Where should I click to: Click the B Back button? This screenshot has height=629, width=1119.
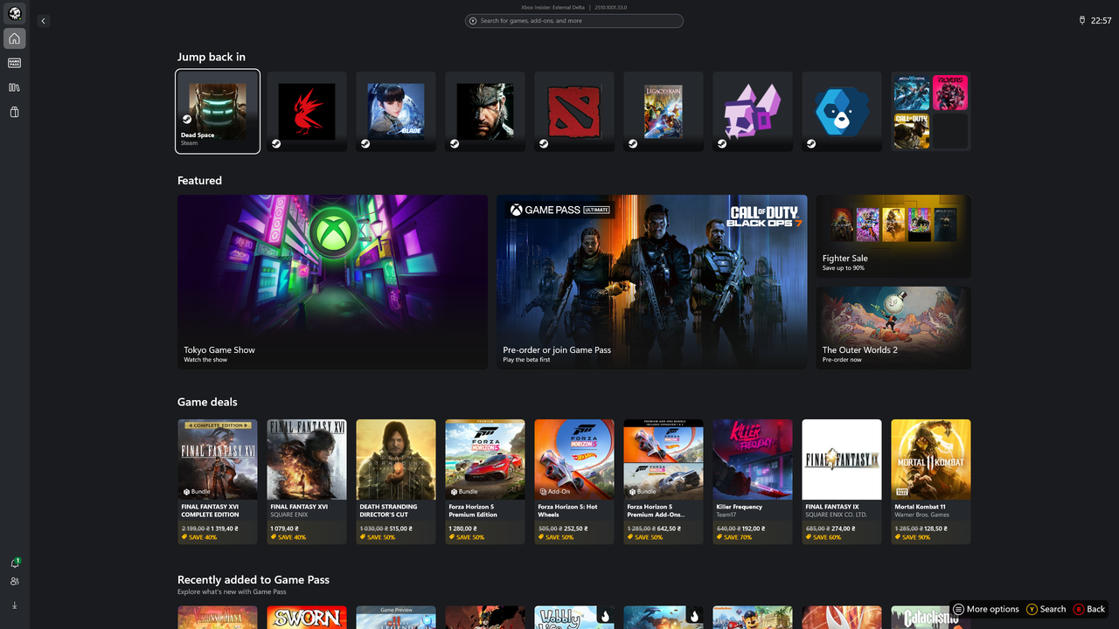coord(1089,609)
